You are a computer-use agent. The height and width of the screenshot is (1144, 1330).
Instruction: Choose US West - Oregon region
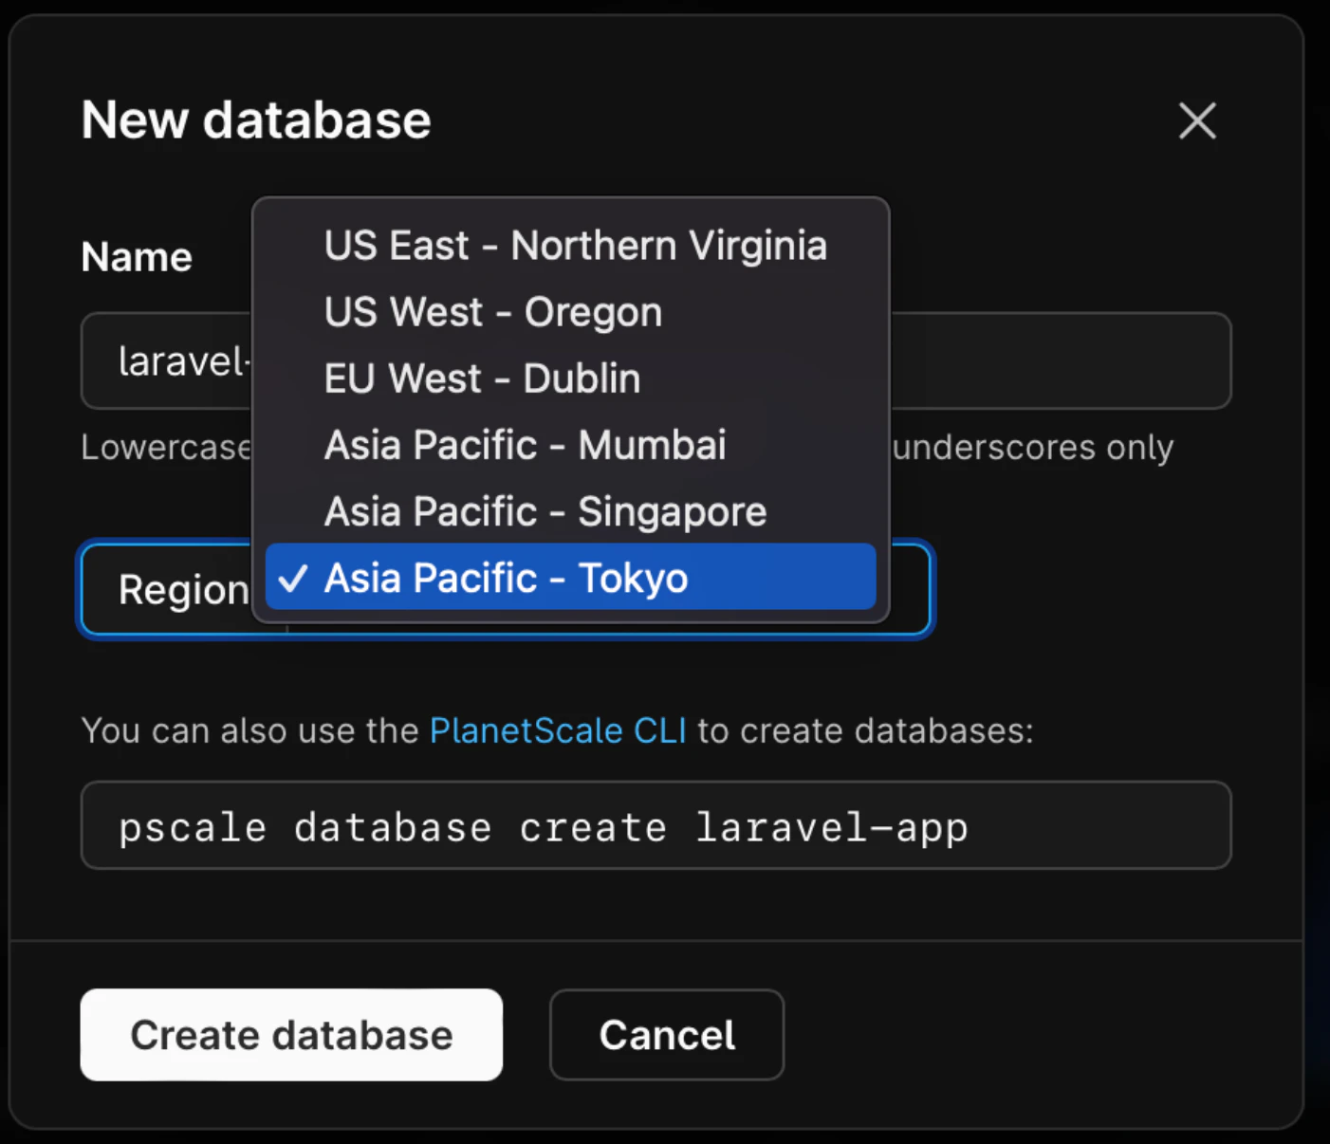(x=570, y=312)
